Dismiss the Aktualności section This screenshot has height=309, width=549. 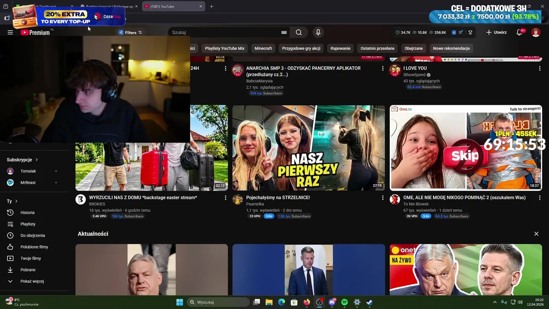click(x=536, y=234)
